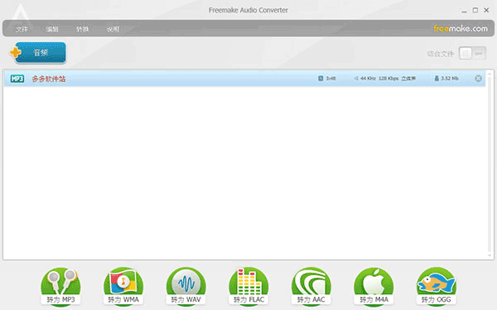Open the 转换 menu
This screenshot has height=310, width=497.
click(82, 29)
